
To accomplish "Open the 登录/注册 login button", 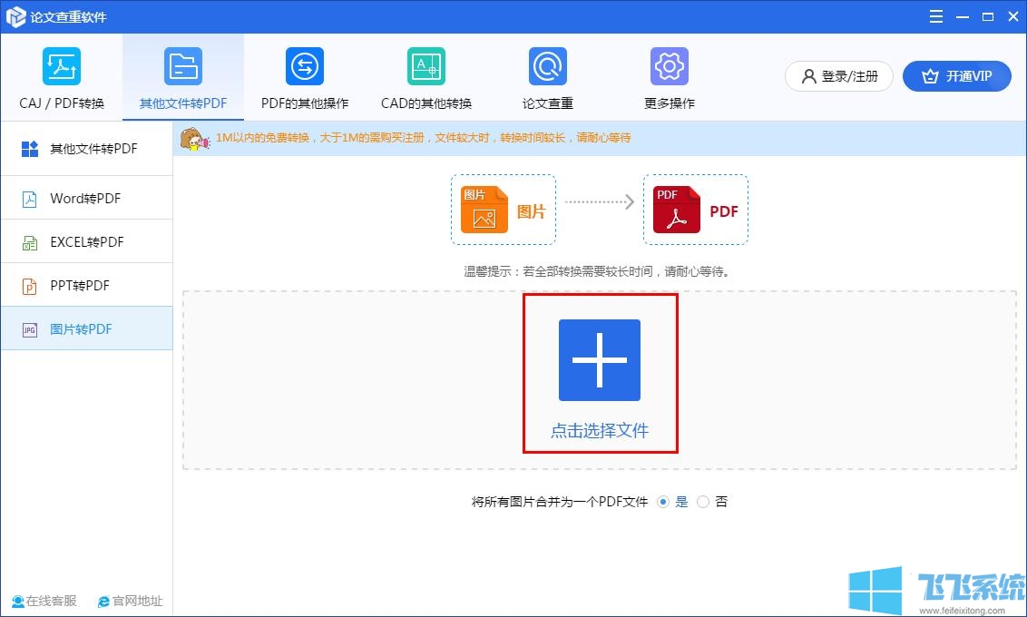I will tap(837, 76).
